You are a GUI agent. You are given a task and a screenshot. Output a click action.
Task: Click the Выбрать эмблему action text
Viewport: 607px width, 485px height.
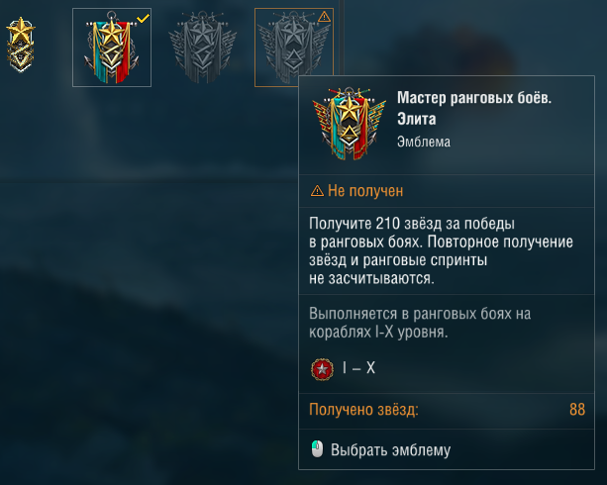pos(390,450)
